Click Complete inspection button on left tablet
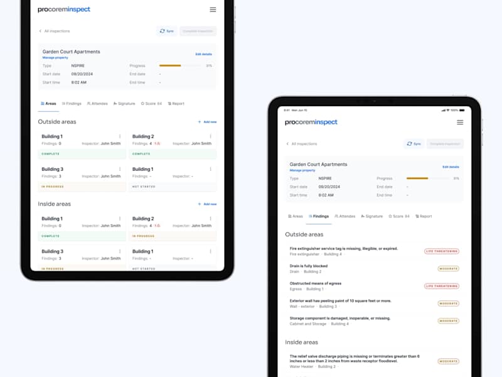The width and height of the screenshot is (502, 377). point(198,31)
